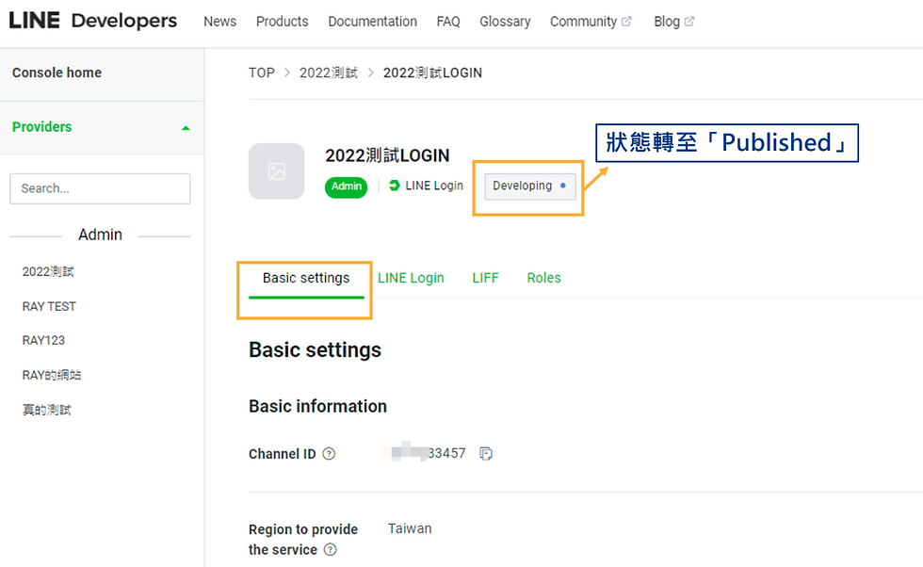Screen dimensions: 923x567
Task: Copy the Channel ID with copy icon
Action: pyautogui.click(x=486, y=453)
